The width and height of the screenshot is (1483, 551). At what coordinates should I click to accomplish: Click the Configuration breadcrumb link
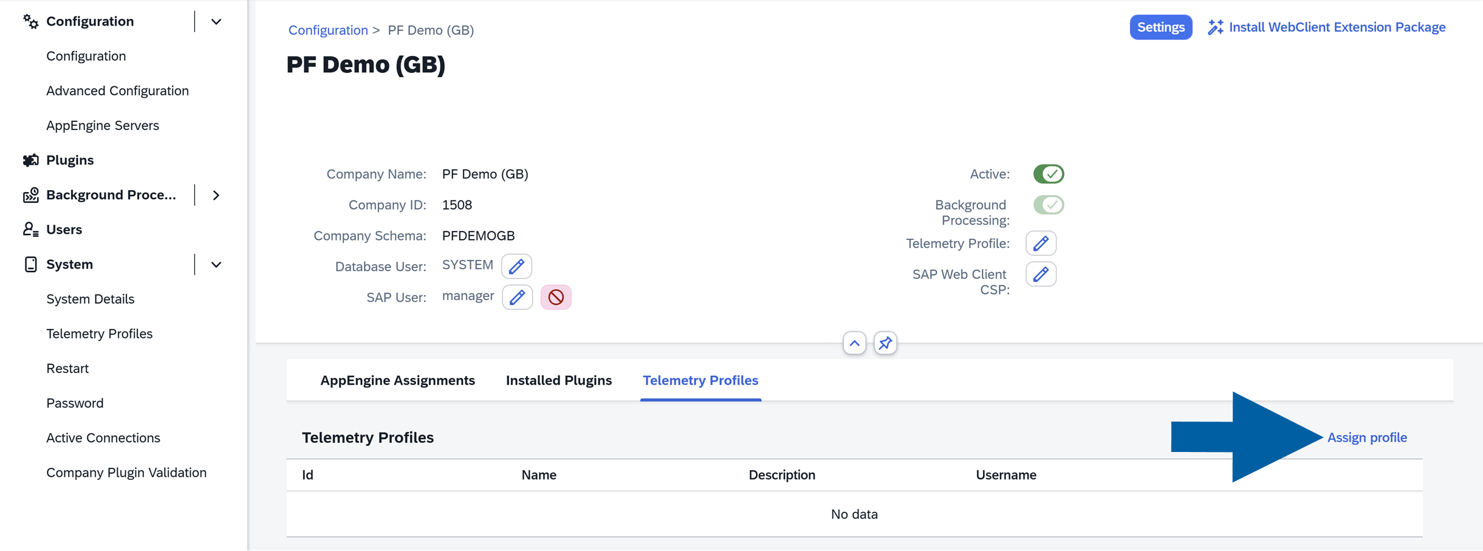[x=328, y=30]
